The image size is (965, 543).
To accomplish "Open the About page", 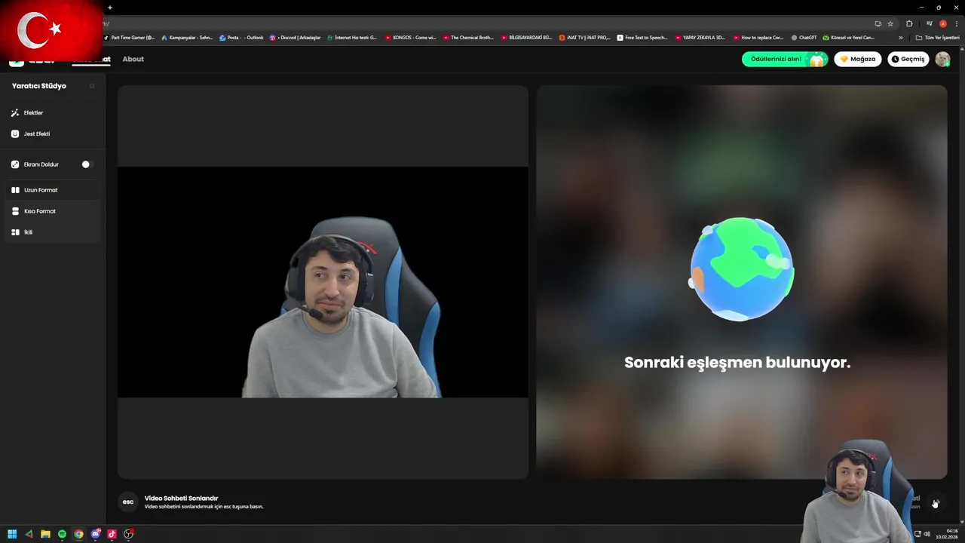I will pyautogui.click(x=133, y=59).
